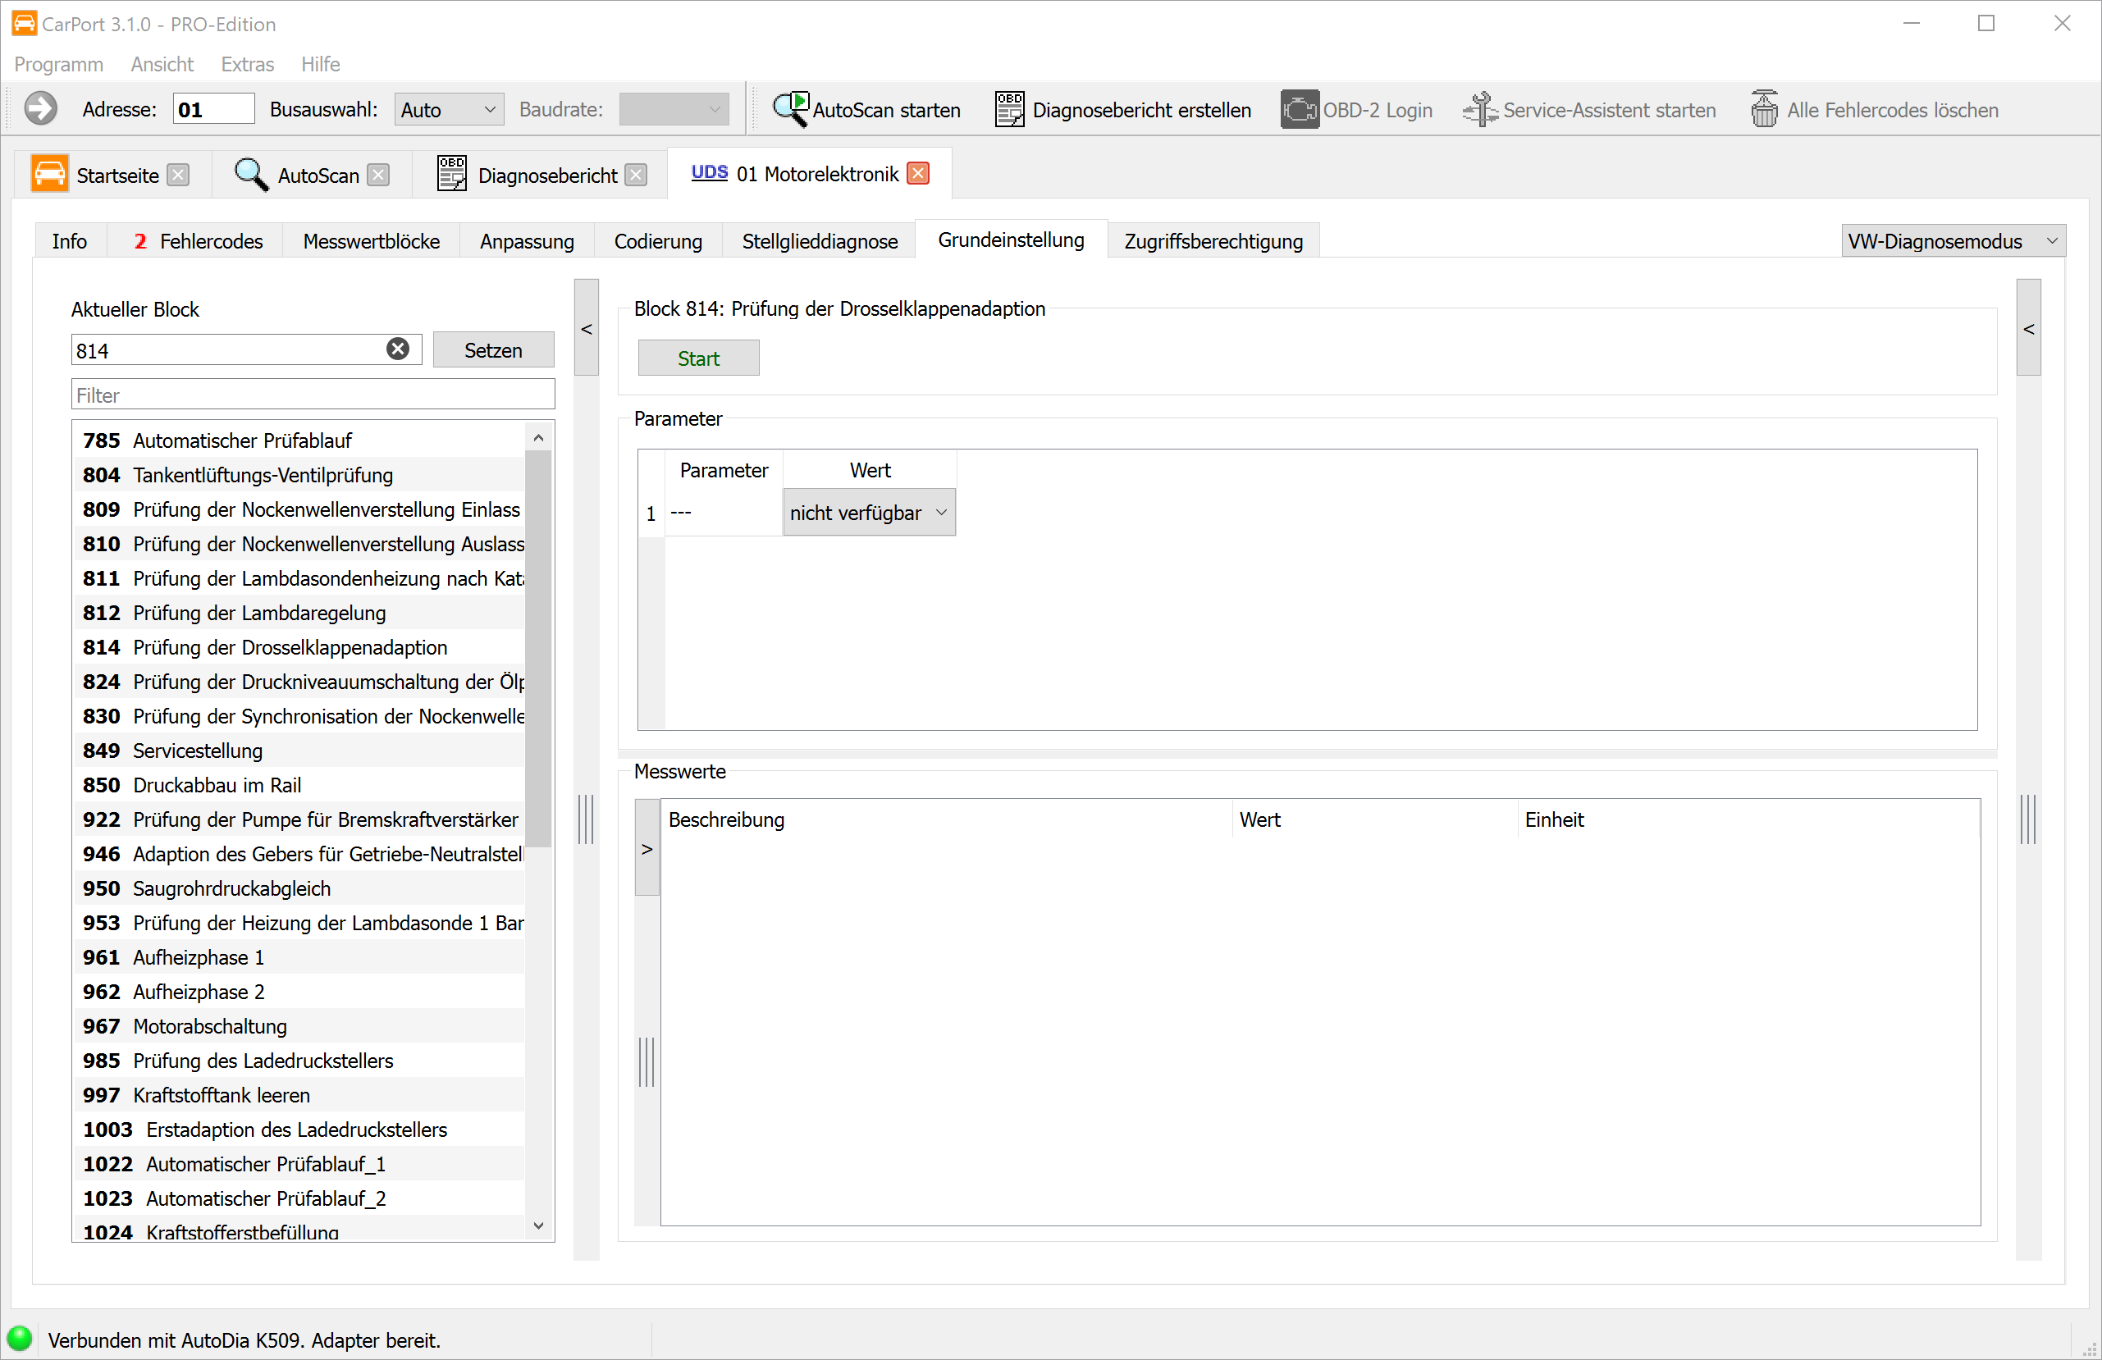Launch the Service-Assistent starten icon
Viewport: 2102px width, 1360px height.
pyautogui.click(x=1479, y=110)
